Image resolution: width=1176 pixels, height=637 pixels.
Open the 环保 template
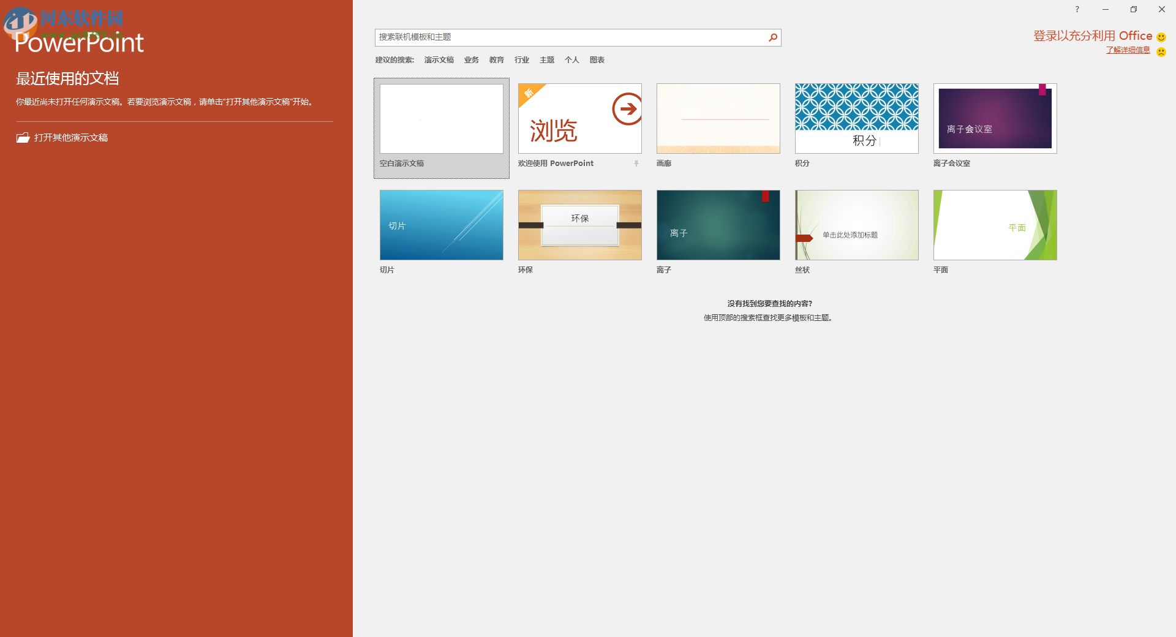coord(579,225)
